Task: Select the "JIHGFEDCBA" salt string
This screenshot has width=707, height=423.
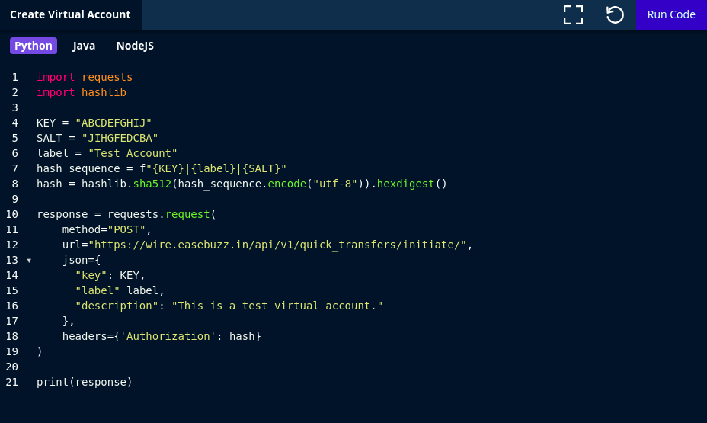Action: [120, 138]
